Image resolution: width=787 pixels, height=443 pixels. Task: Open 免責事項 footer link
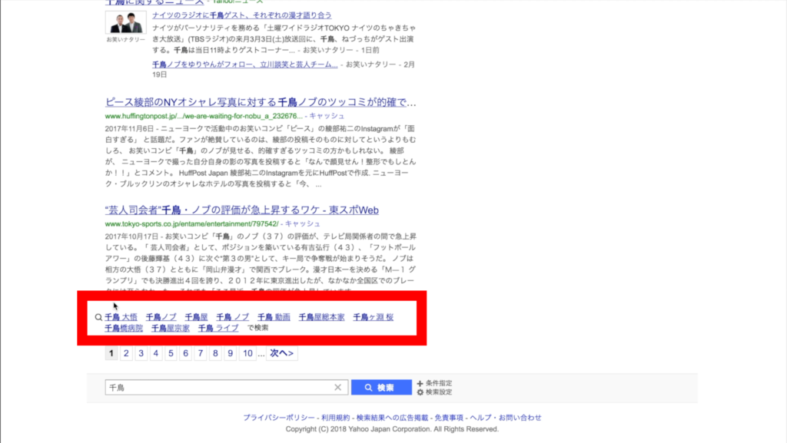coord(449,418)
